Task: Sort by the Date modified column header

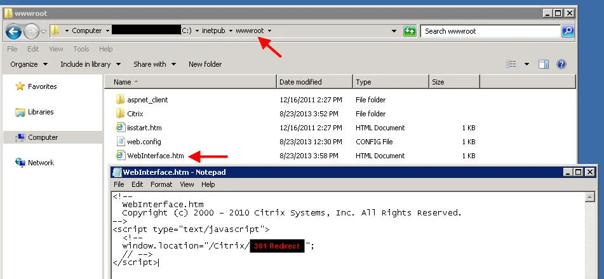Action: (315, 82)
